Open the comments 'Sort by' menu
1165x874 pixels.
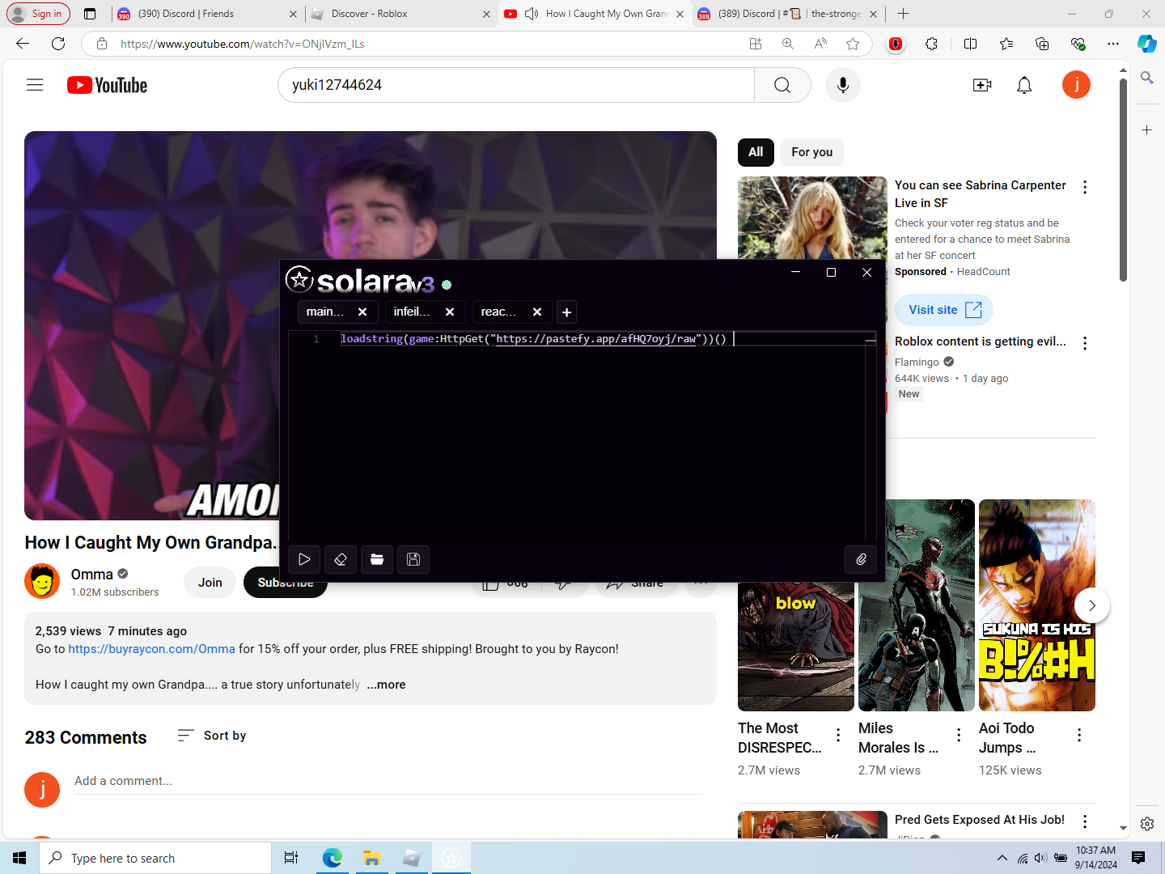212,736
